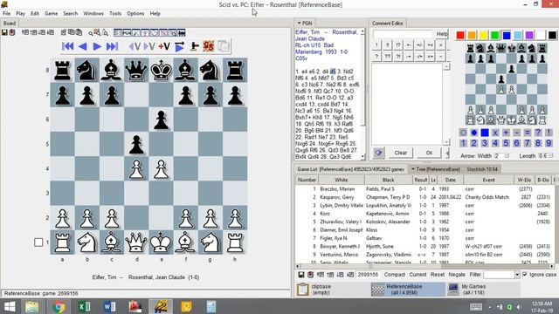Viewport: 559px width, 314px height.
Task: Select the X mark type
Action: 495,133
